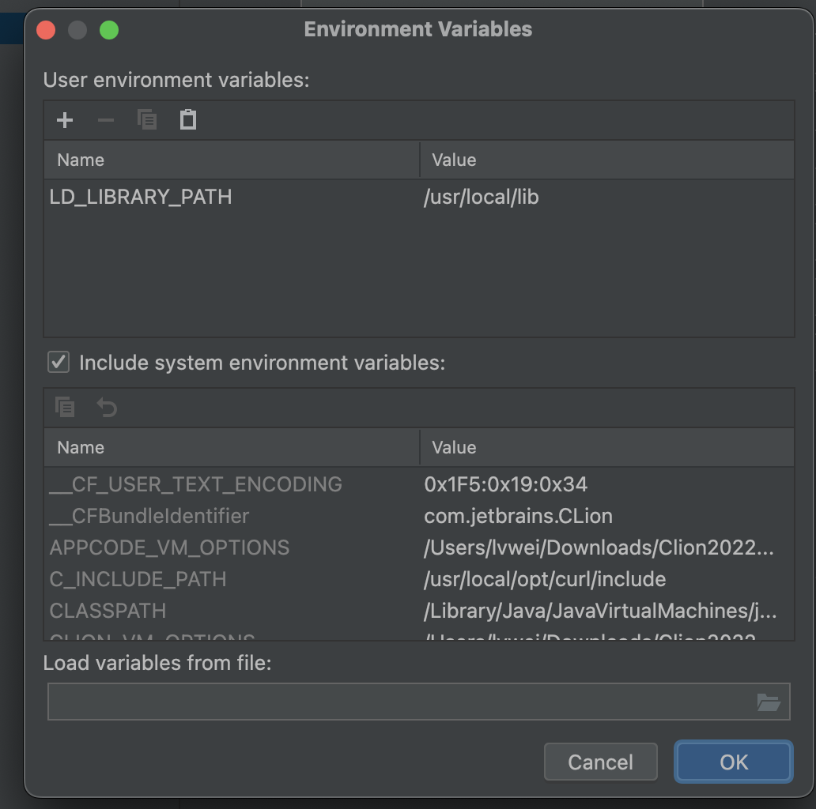Add a new user environment variable

click(x=65, y=120)
